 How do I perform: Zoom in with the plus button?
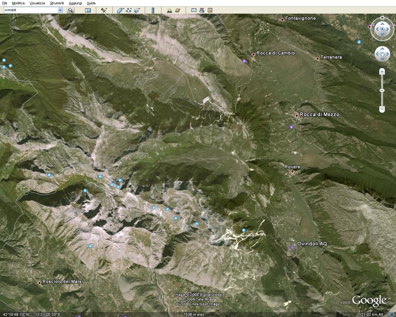[382, 72]
